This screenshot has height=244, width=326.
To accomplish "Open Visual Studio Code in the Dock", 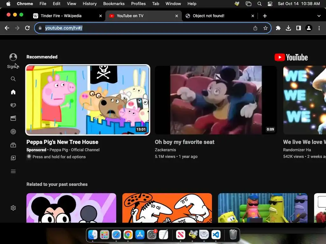I will pyautogui.click(x=216, y=235).
